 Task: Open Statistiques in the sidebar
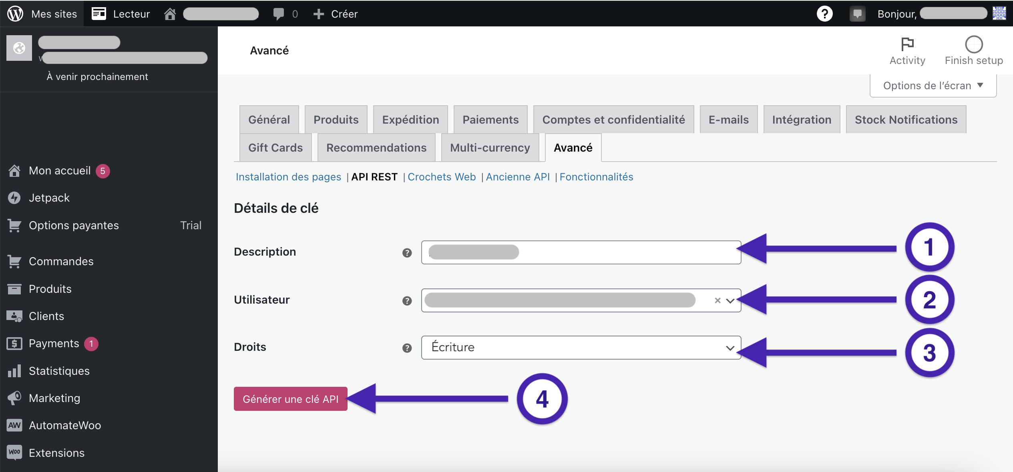click(x=59, y=371)
